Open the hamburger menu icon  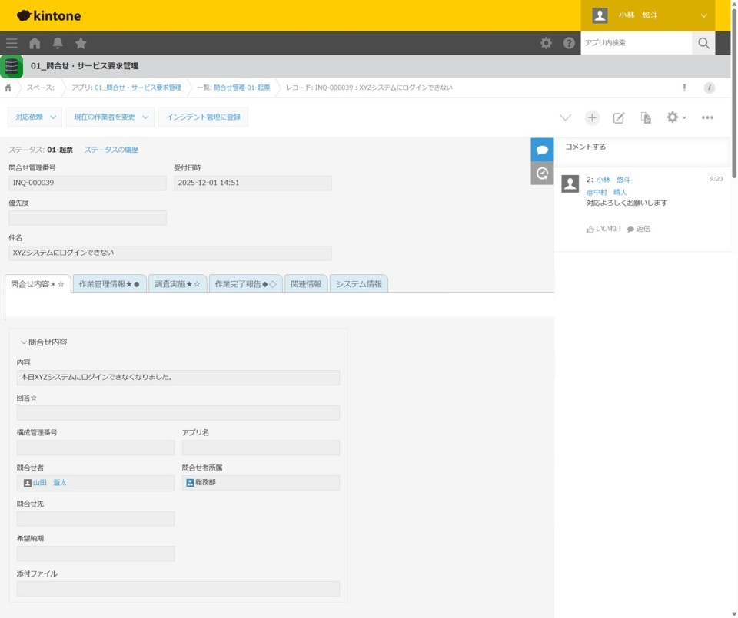12,43
